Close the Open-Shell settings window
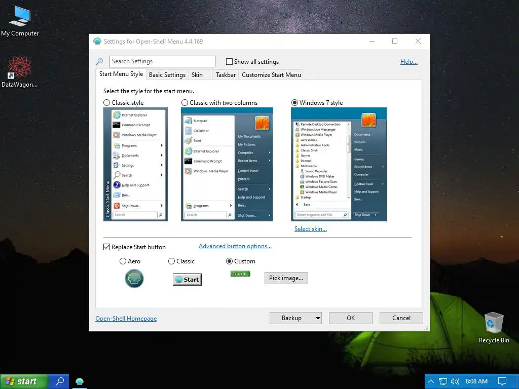 [418, 42]
